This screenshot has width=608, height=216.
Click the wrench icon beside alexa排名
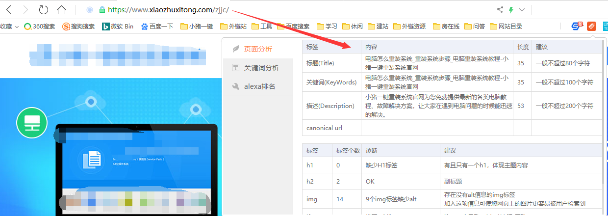pyautogui.click(x=236, y=86)
